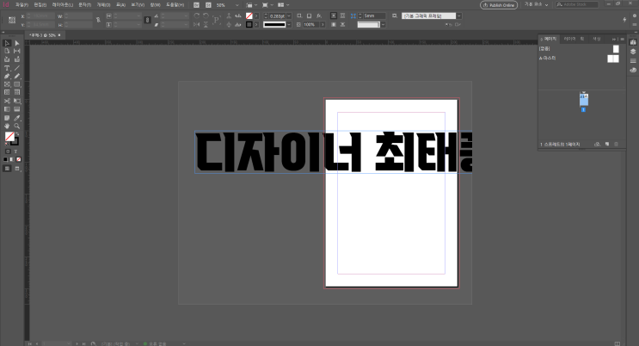Click the flip horizontal icon
This screenshot has height=346, width=639.
(196, 24)
